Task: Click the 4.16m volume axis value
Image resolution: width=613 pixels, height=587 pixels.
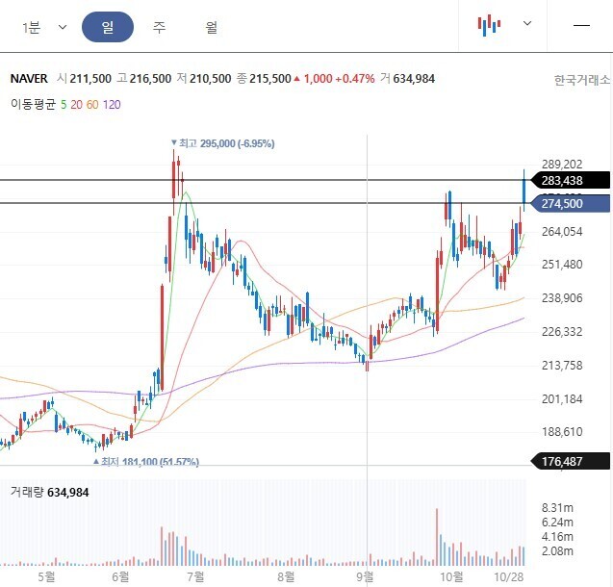Action: (557, 537)
